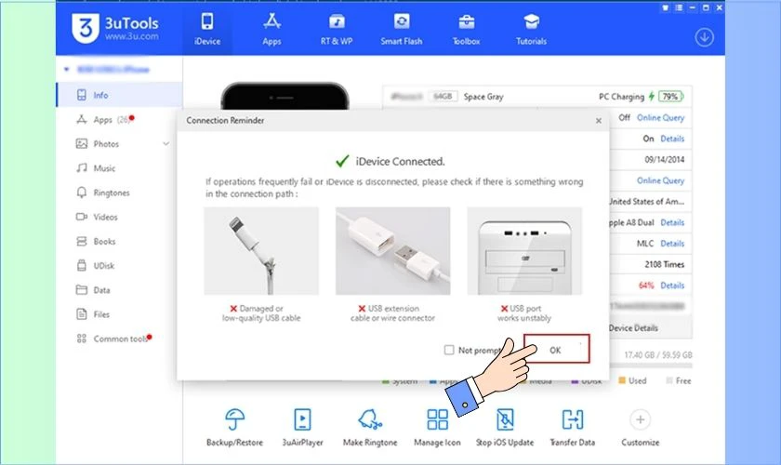
Task: Select Info in the sidebar
Action: (120, 95)
